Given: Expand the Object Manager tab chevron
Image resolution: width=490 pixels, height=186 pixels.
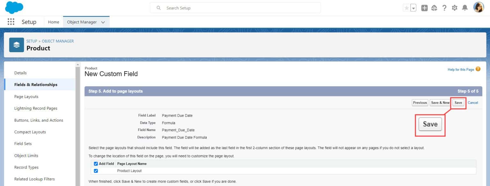Looking at the screenshot, I should click(x=103, y=22).
